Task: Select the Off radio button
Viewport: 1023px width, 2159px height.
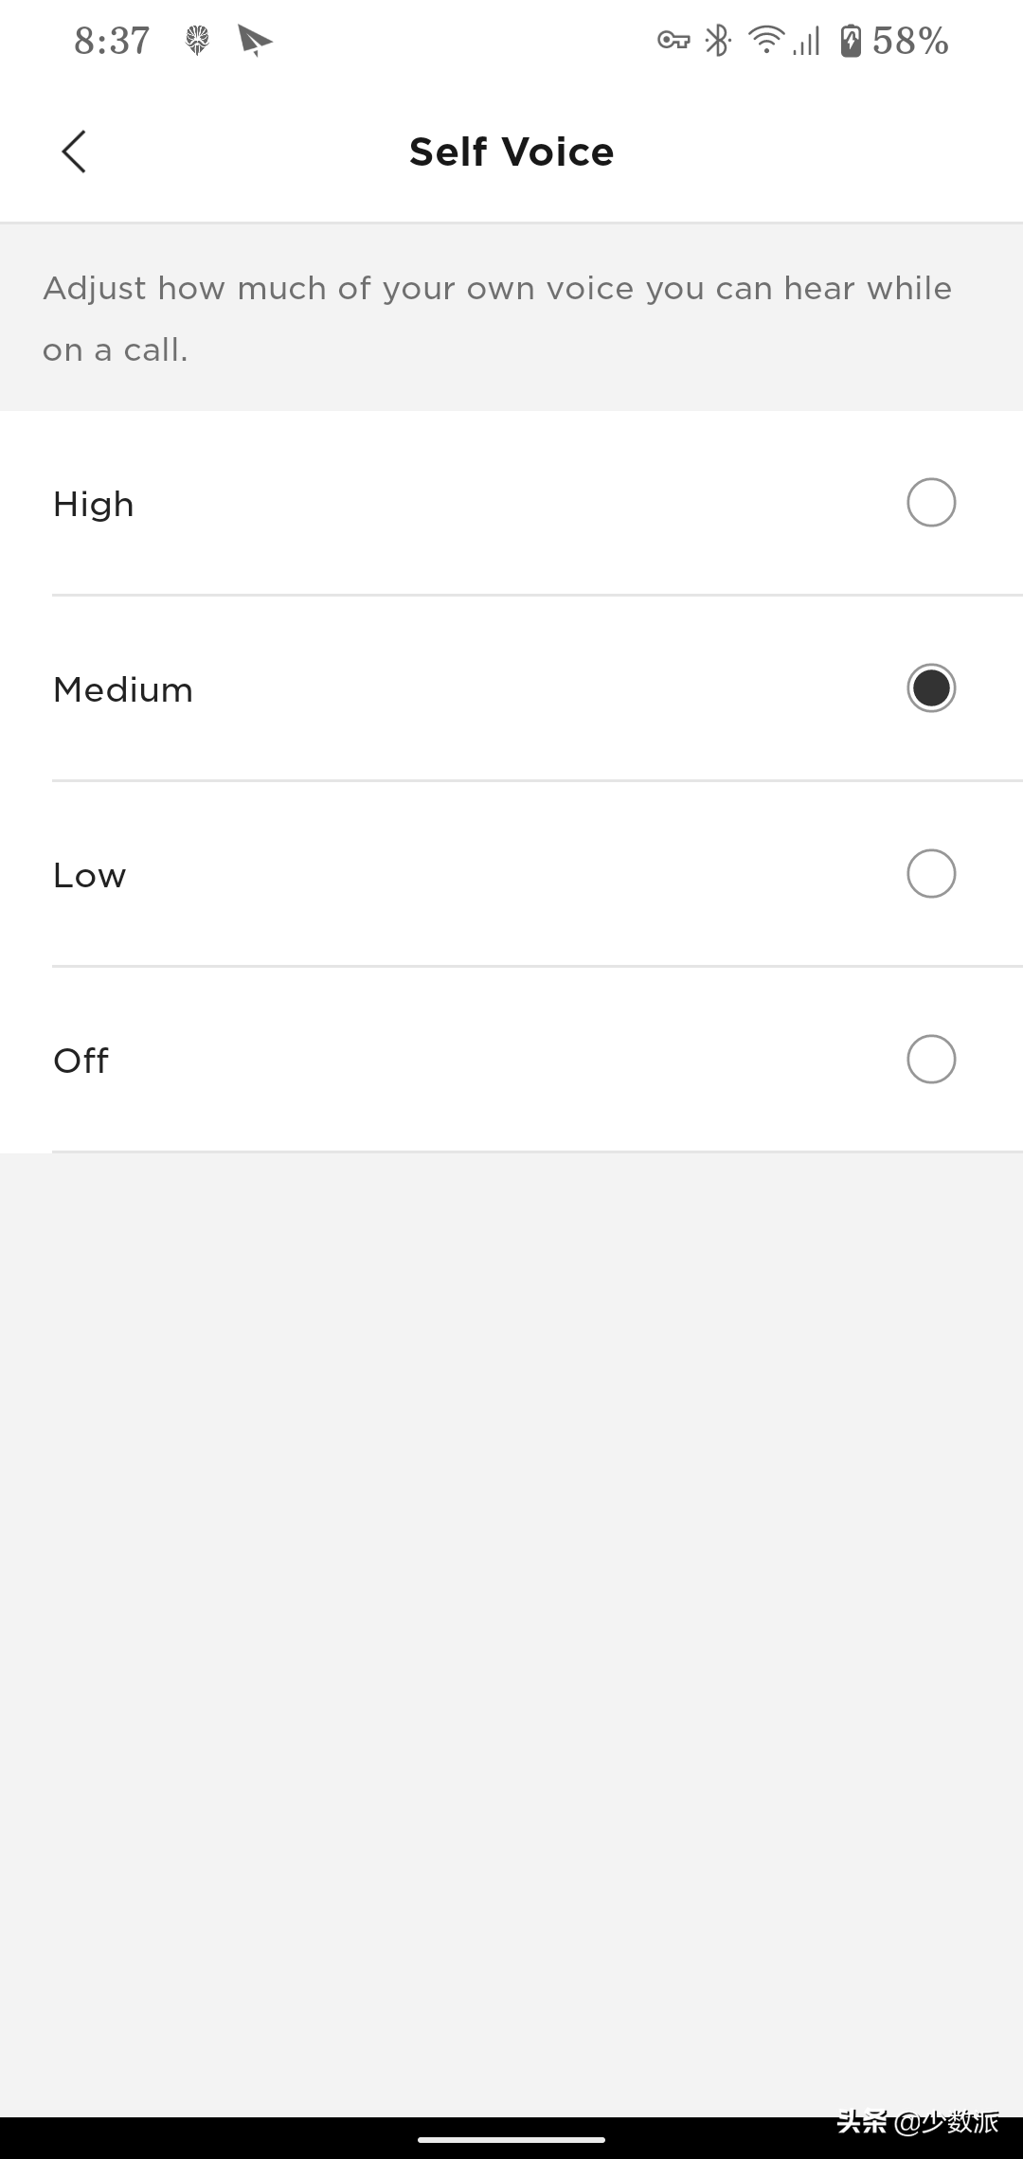Action: (930, 1060)
